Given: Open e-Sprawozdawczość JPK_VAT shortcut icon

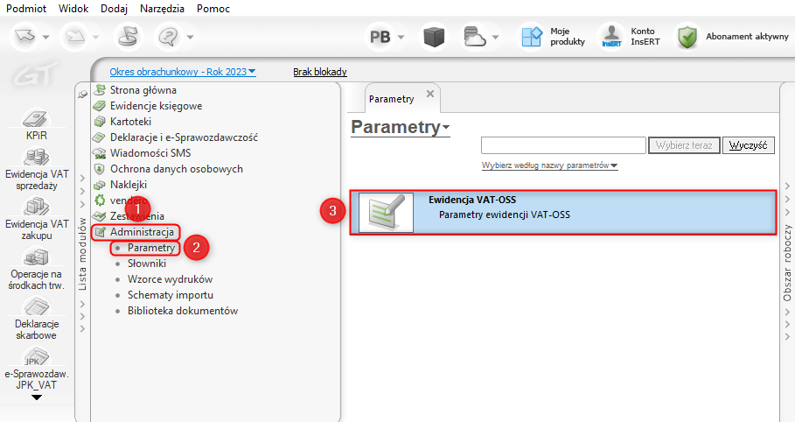Looking at the screenshot, I should (x=36, y=357).
